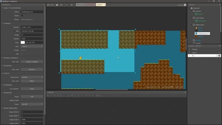
Task: Click the Undo arrow icon
Action: (x=62, y=5)
